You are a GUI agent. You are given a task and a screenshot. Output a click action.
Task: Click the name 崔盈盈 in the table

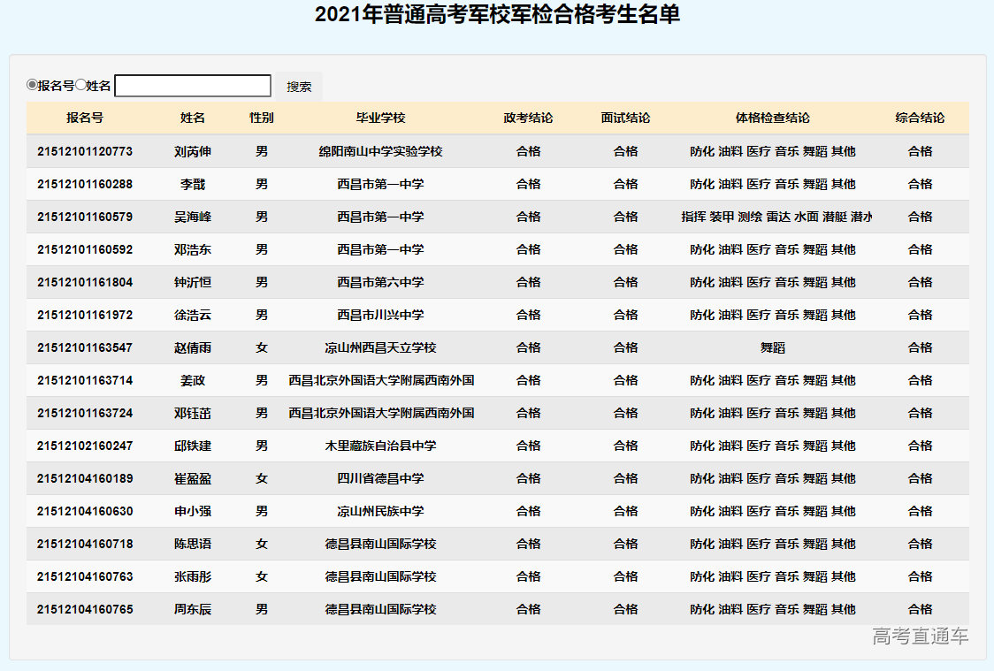(x=193, y=478)
